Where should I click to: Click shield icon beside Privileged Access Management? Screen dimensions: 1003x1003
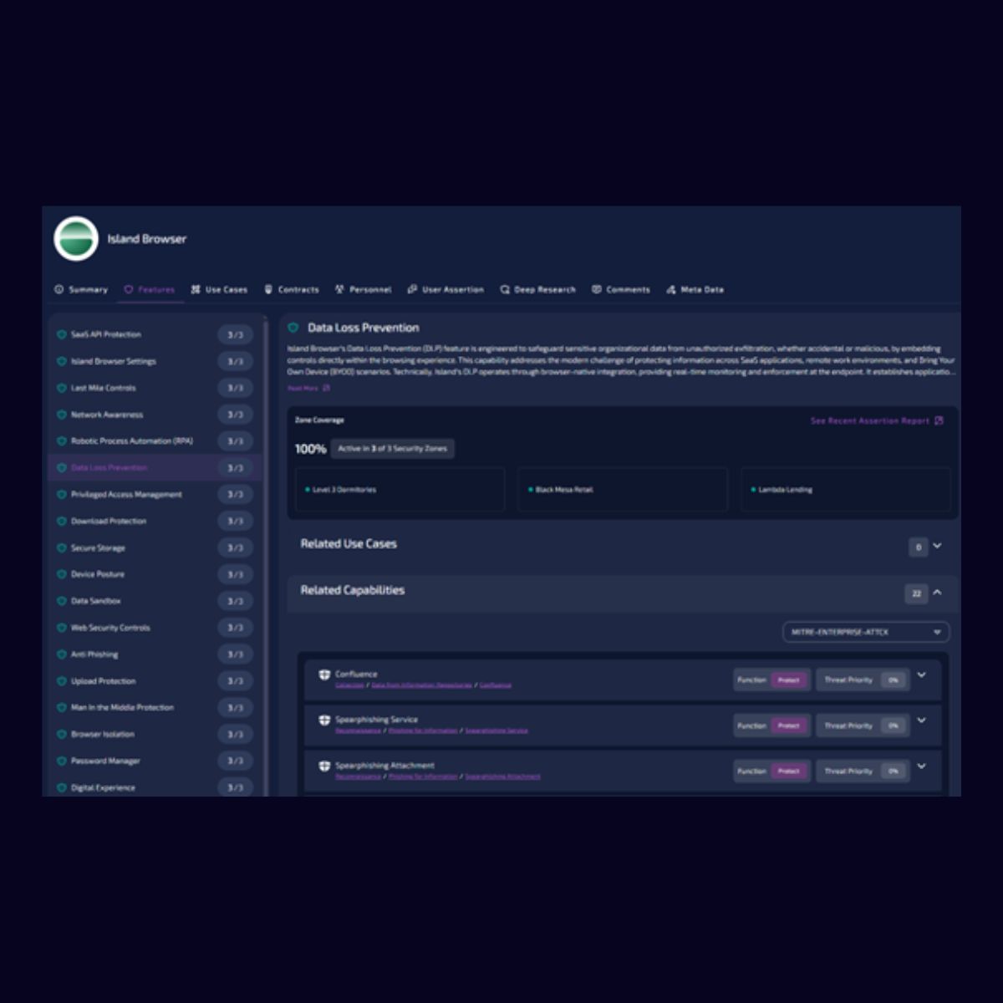[x=61, y=495]
